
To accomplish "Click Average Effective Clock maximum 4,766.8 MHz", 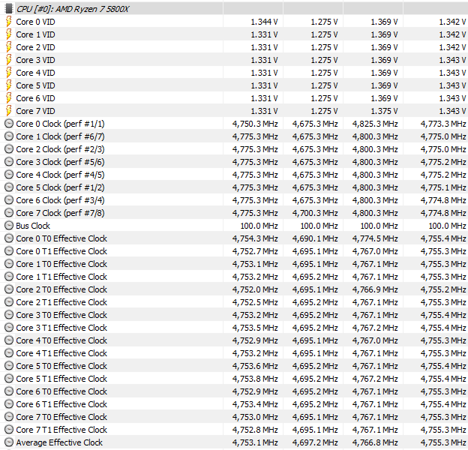I will 375,442.
